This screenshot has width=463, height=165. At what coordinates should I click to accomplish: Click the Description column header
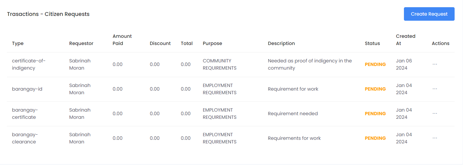pyautogui.click(x=281, y=43)
